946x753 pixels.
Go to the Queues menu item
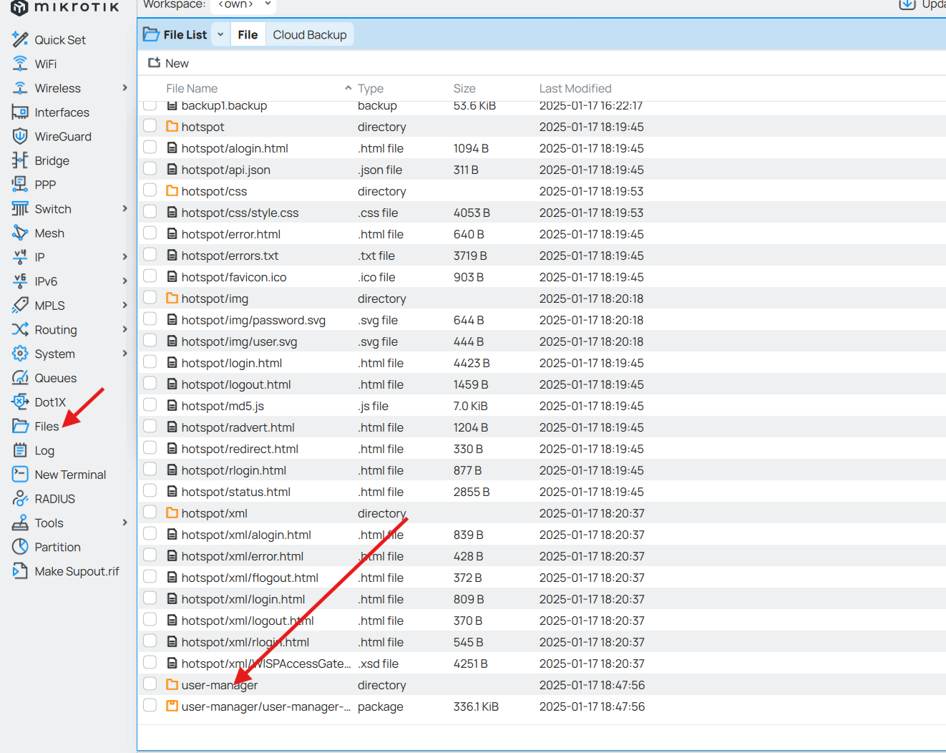(x=56, y=378)
